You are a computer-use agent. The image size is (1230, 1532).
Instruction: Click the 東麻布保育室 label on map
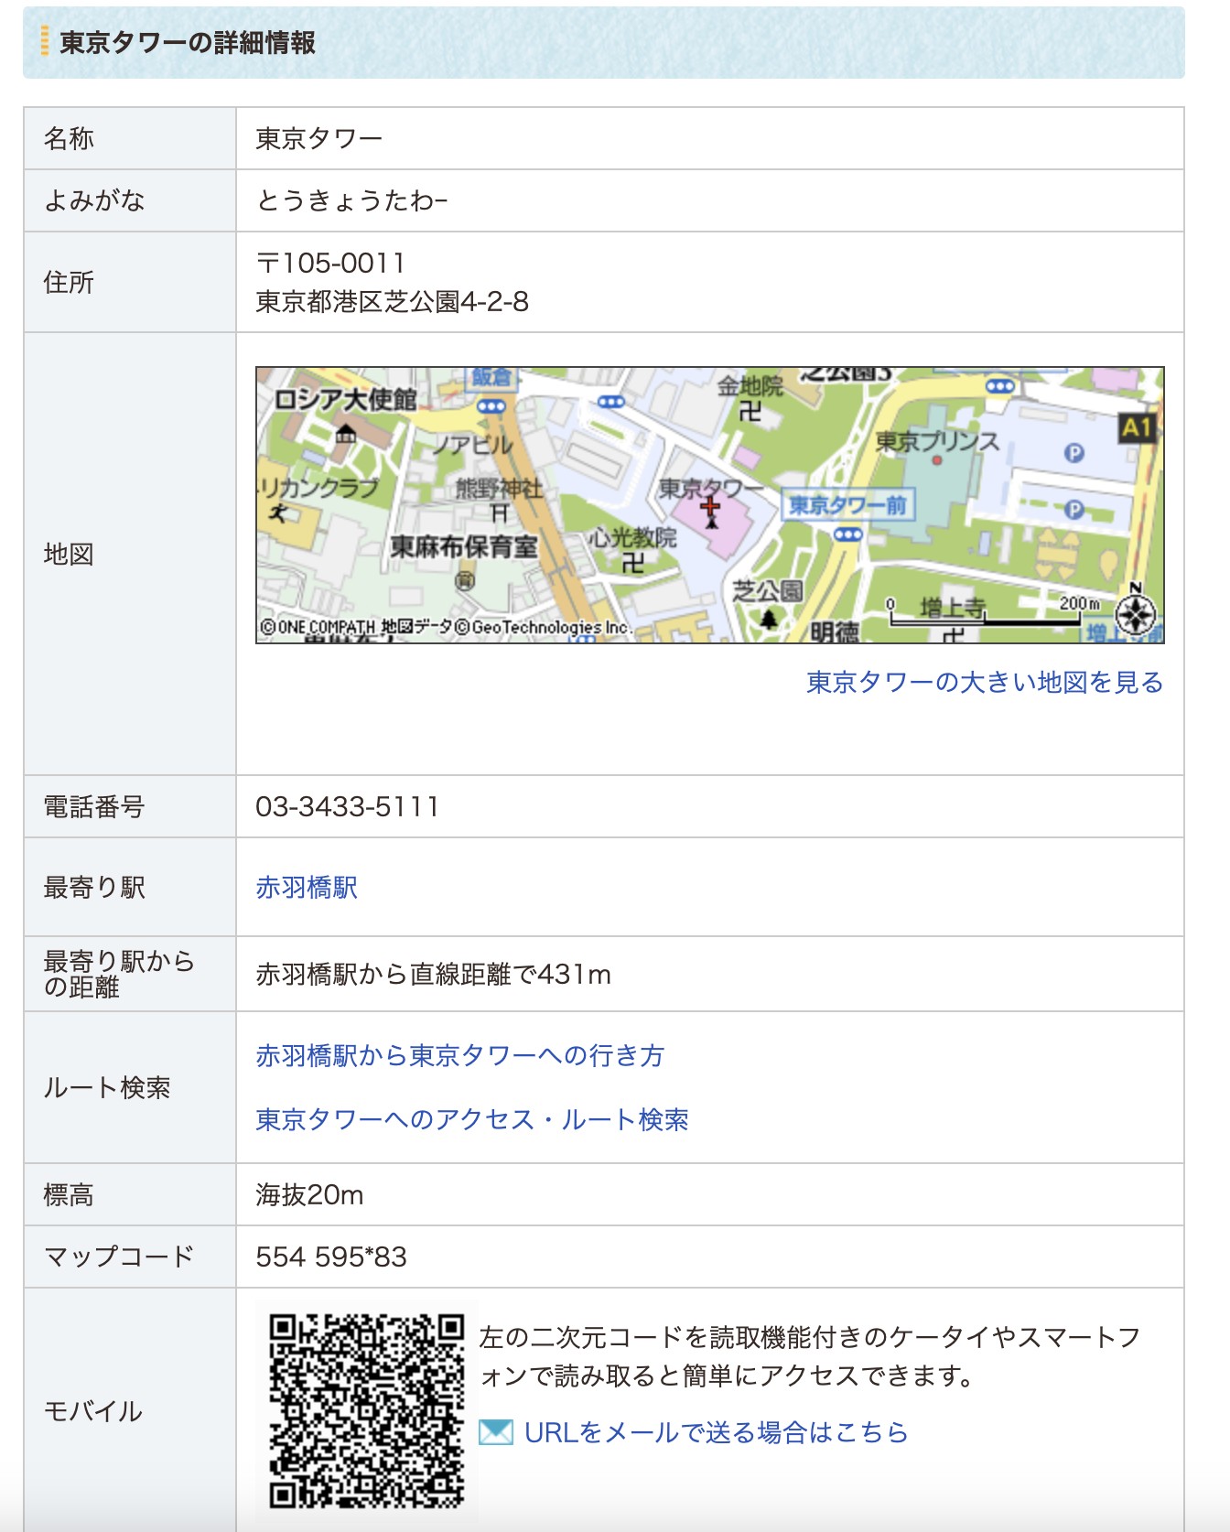coord(464,546)
